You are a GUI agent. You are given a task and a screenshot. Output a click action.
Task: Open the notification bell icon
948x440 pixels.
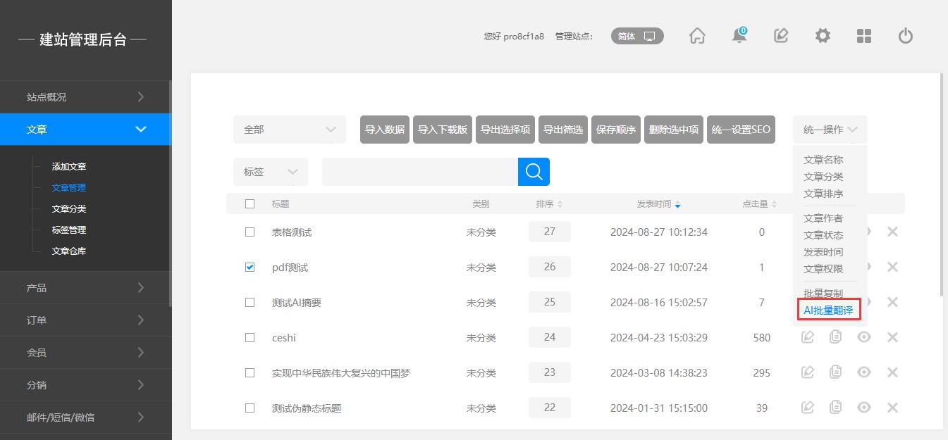coord(739,36)
